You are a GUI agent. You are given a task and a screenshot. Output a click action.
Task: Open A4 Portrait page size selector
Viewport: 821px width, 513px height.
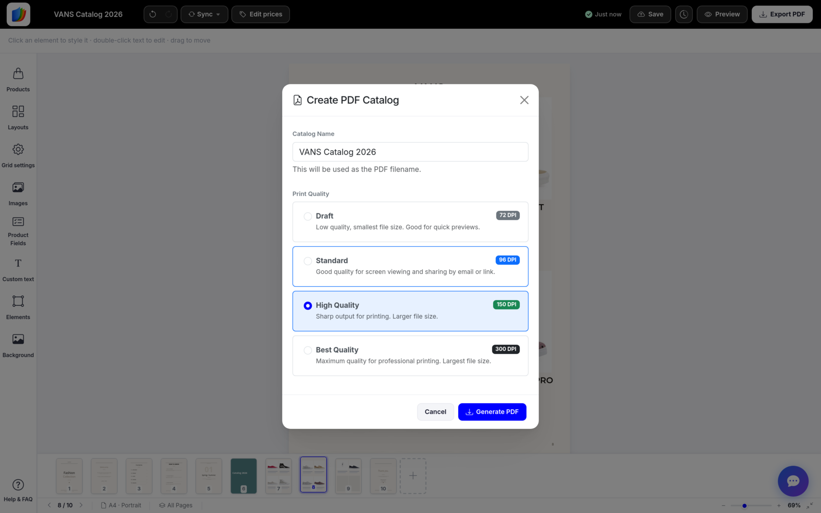(121, 505)
